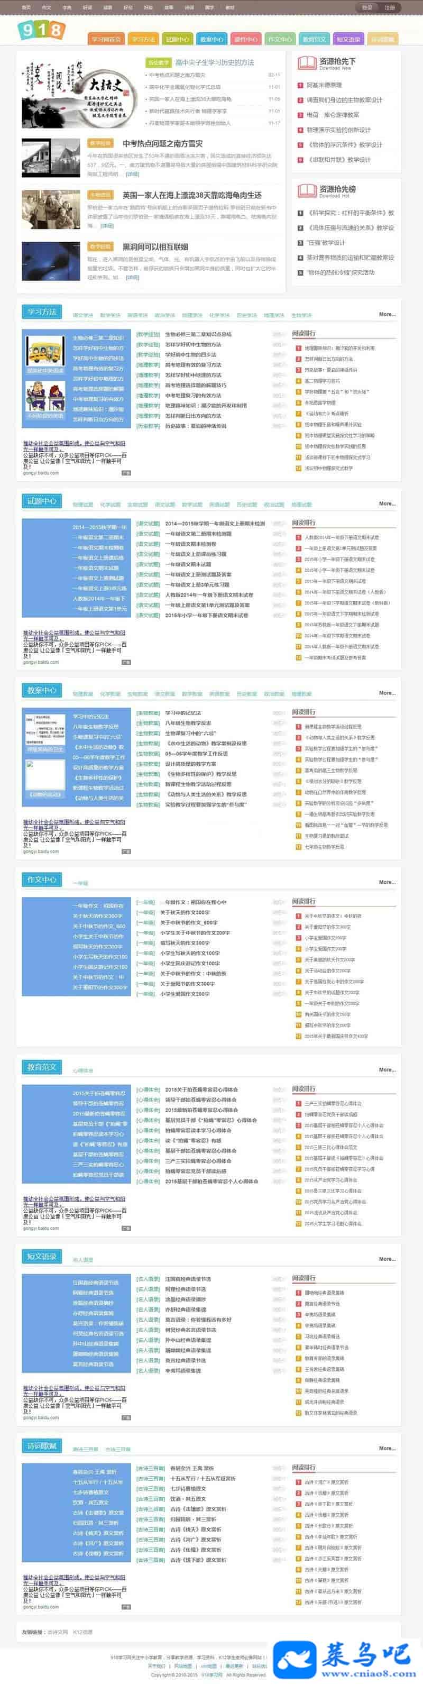Open 《生物多样性的保护》教学反思

(201, 774)
